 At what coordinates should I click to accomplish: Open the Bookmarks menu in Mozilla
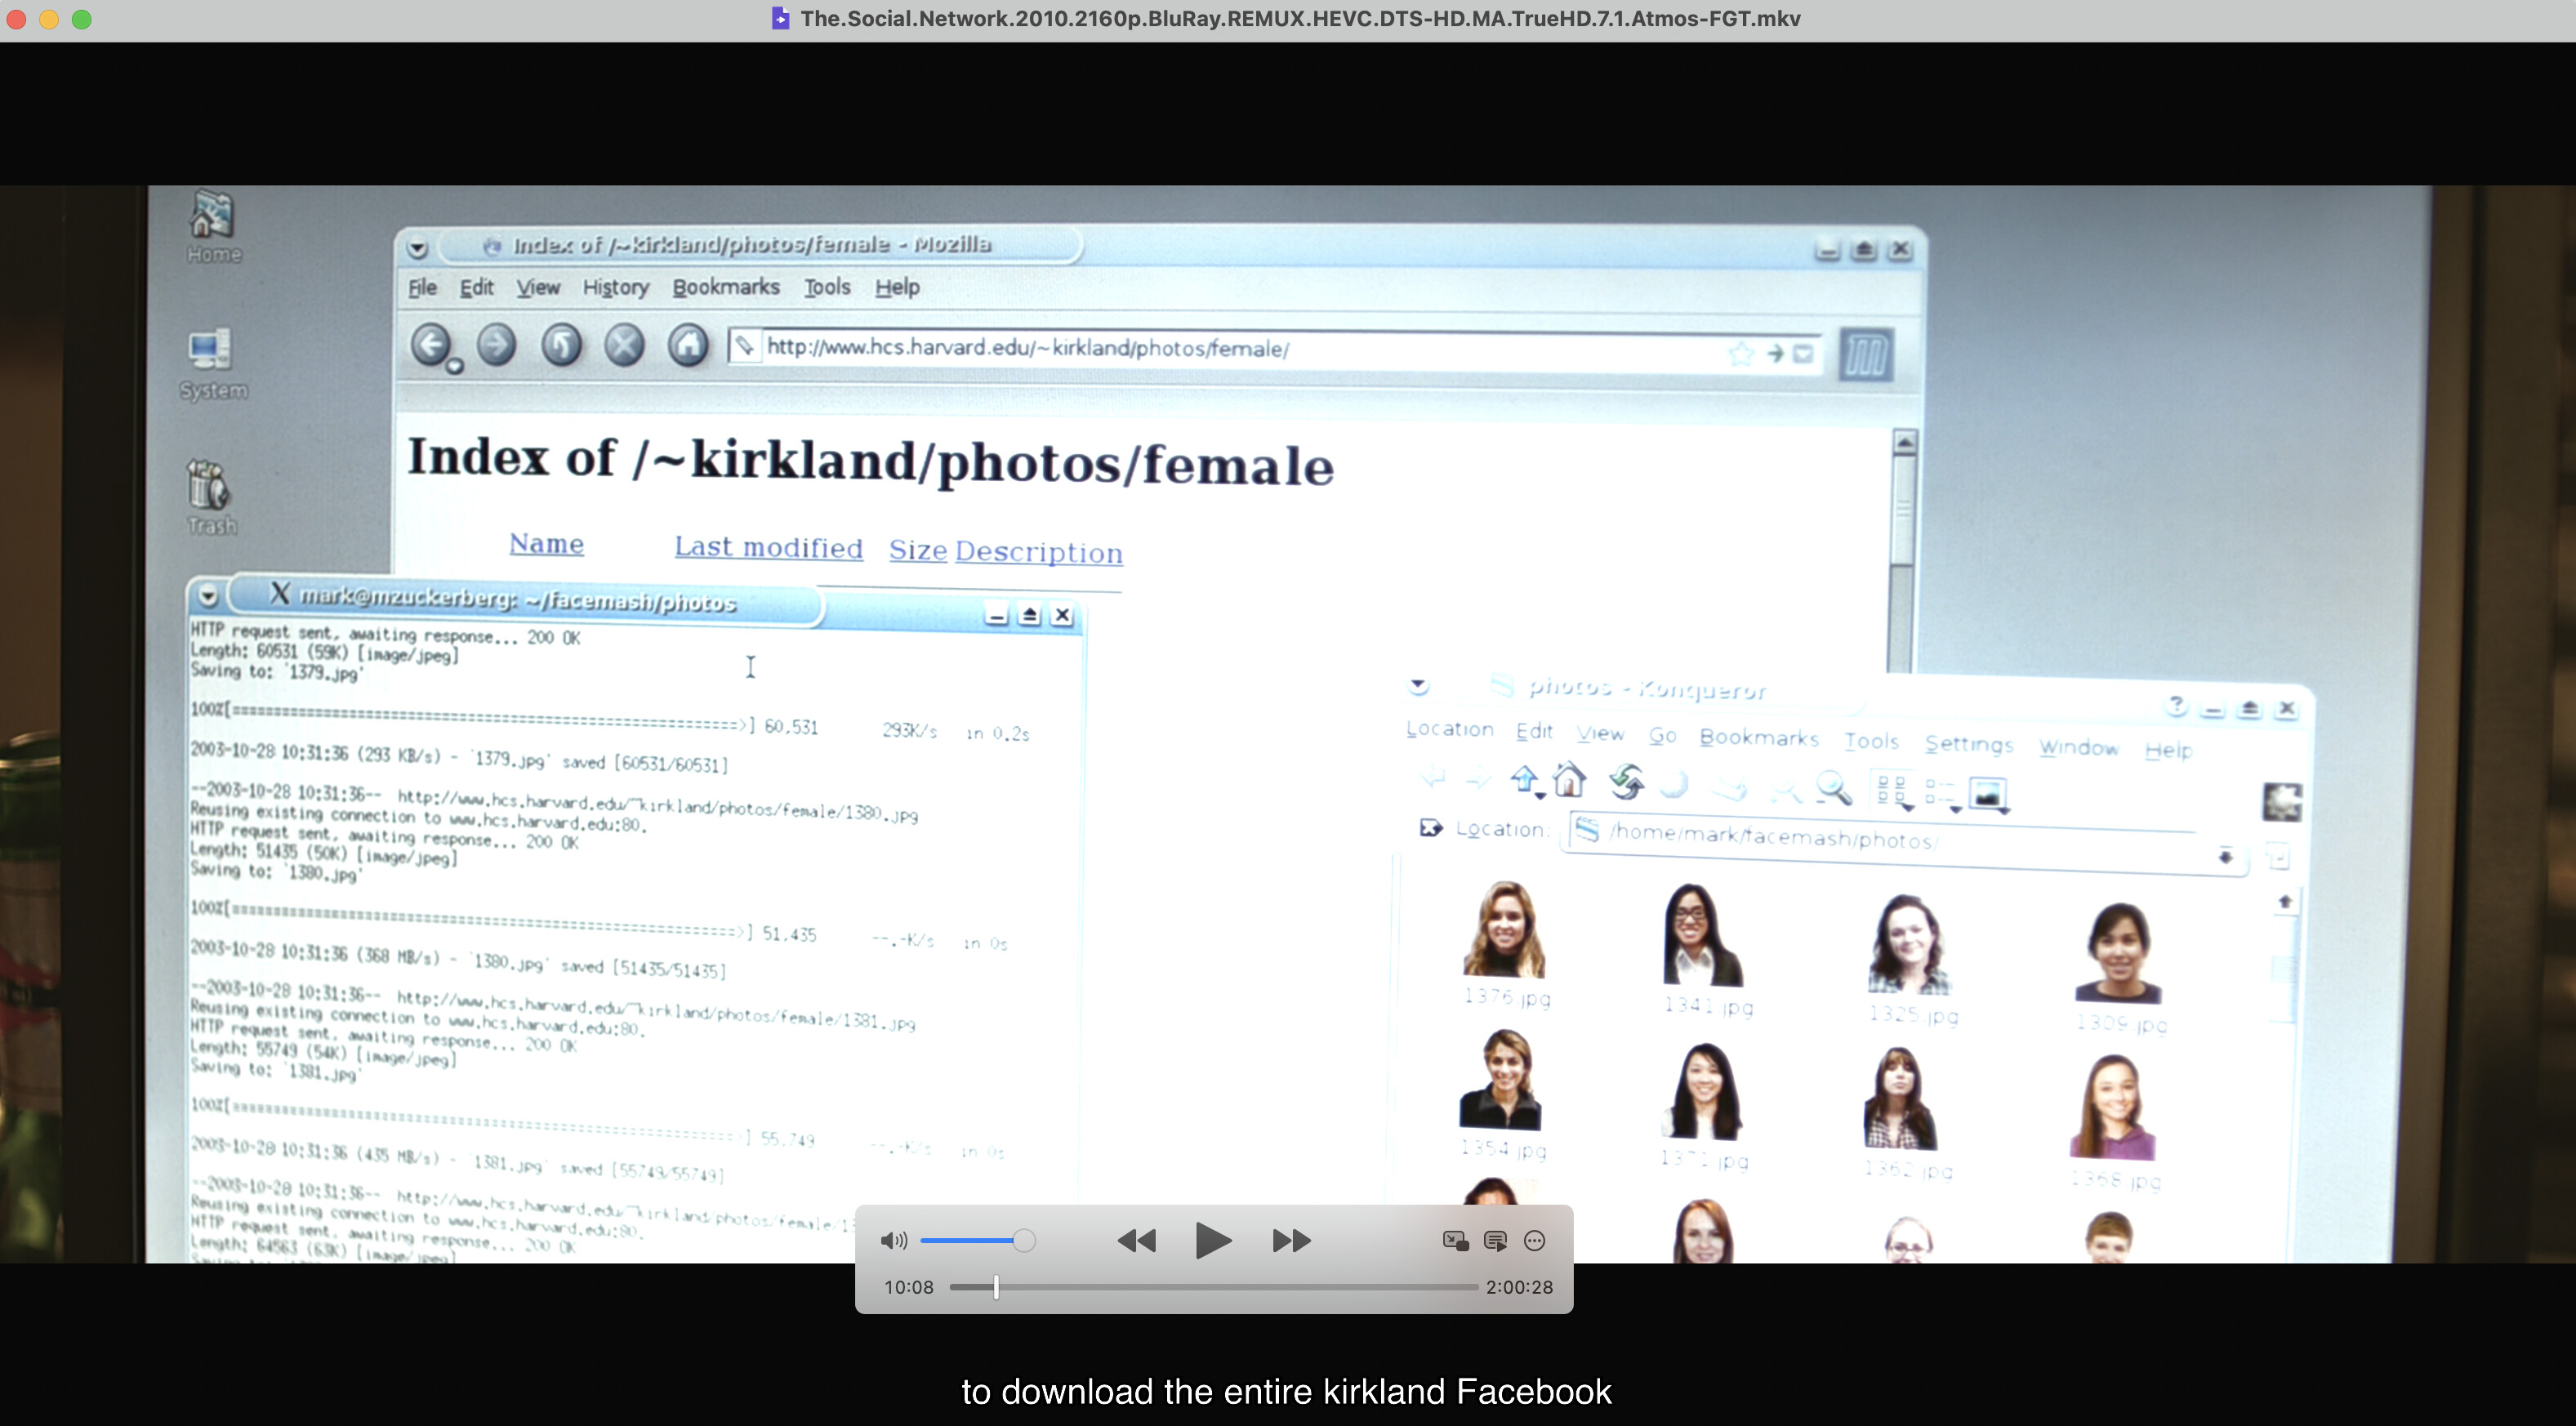tap(725, 287)
